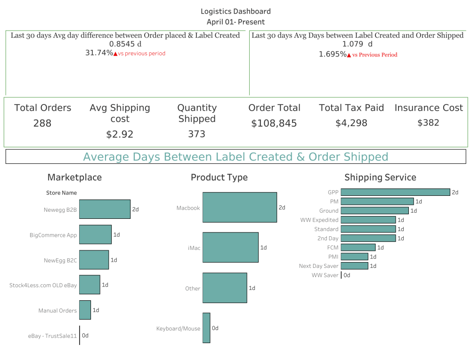Image resolution: width=471 pixels, height=353 pixels.
Task: Click the Manual Orders bar in Marketplace chart
Action: click(85, 310)
